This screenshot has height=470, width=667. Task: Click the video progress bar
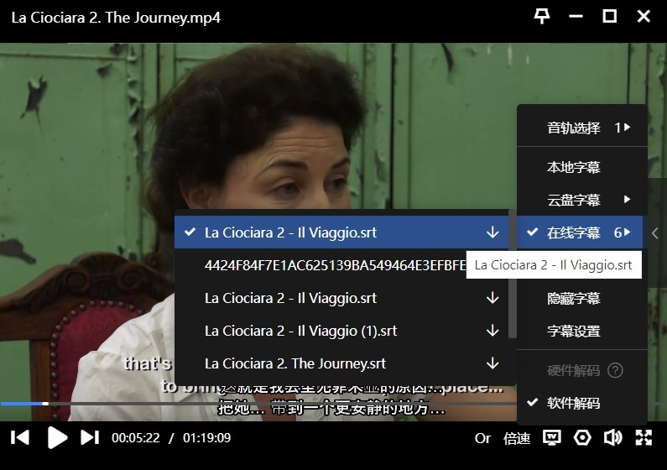pos(252,404)
